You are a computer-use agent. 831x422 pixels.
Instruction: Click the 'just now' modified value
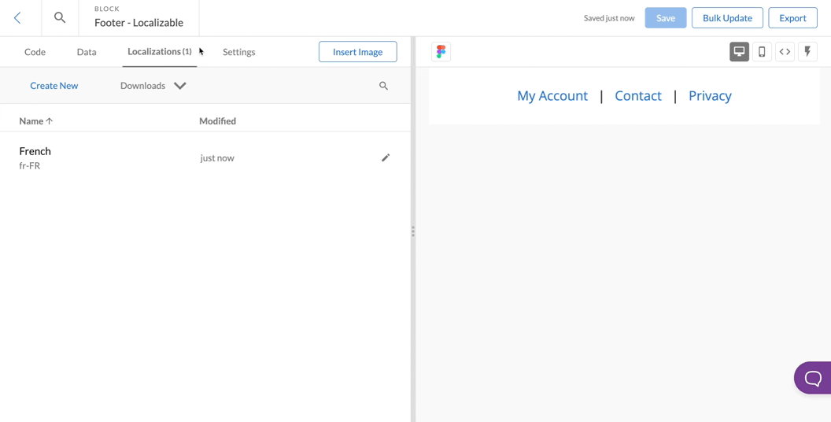coord(217,158)
